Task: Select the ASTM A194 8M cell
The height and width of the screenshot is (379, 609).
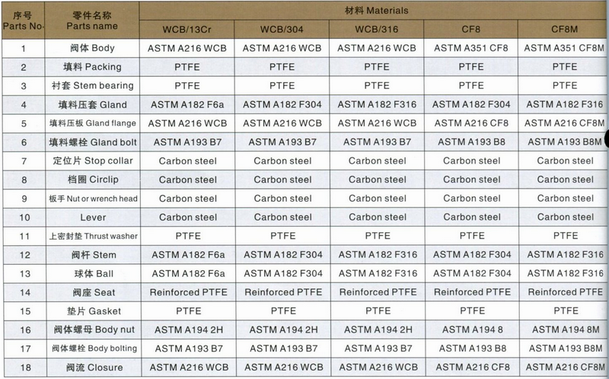Action: (565, 330)
